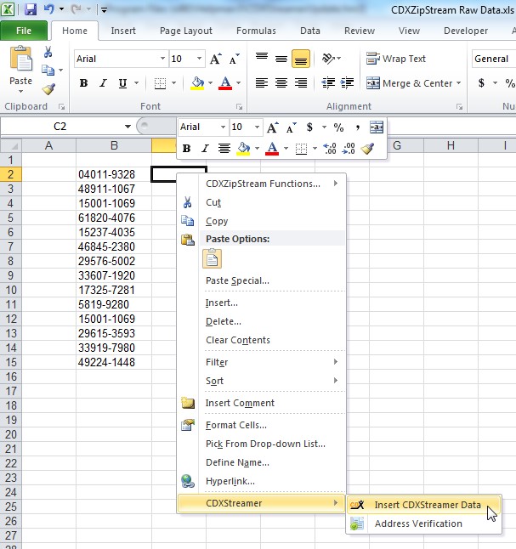This screenshot has width=516, height=549.
Task: Toggle Italic in the ribbon
Action: [103, 83]
